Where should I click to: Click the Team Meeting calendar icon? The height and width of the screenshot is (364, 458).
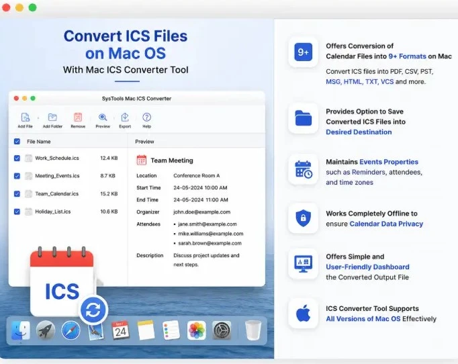point(142,160)
